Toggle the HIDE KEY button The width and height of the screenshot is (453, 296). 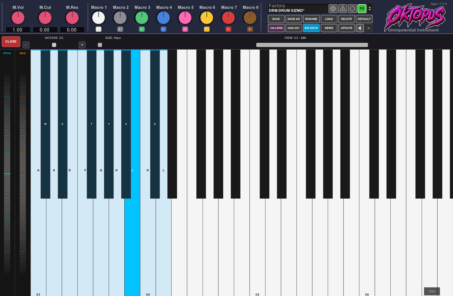click(293, 28)
